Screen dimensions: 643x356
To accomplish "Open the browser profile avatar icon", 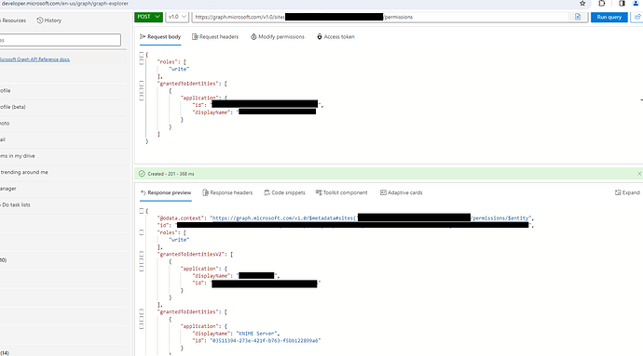I will (x=636, y=4).
